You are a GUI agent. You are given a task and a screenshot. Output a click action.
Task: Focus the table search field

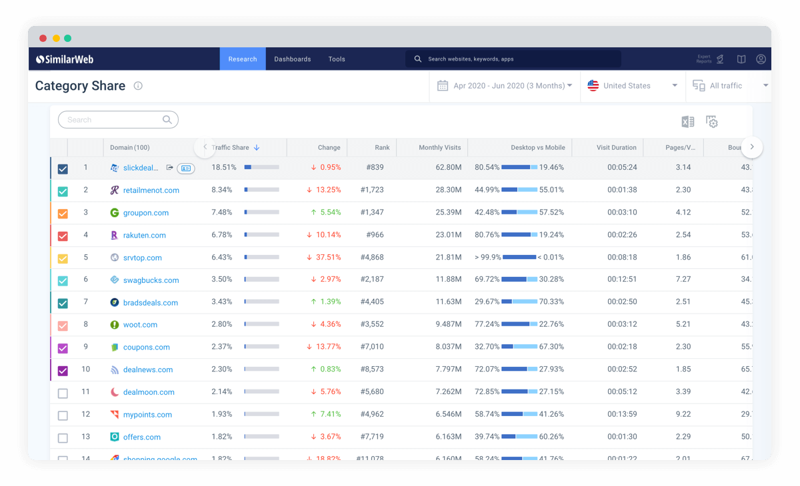point(118,120)
